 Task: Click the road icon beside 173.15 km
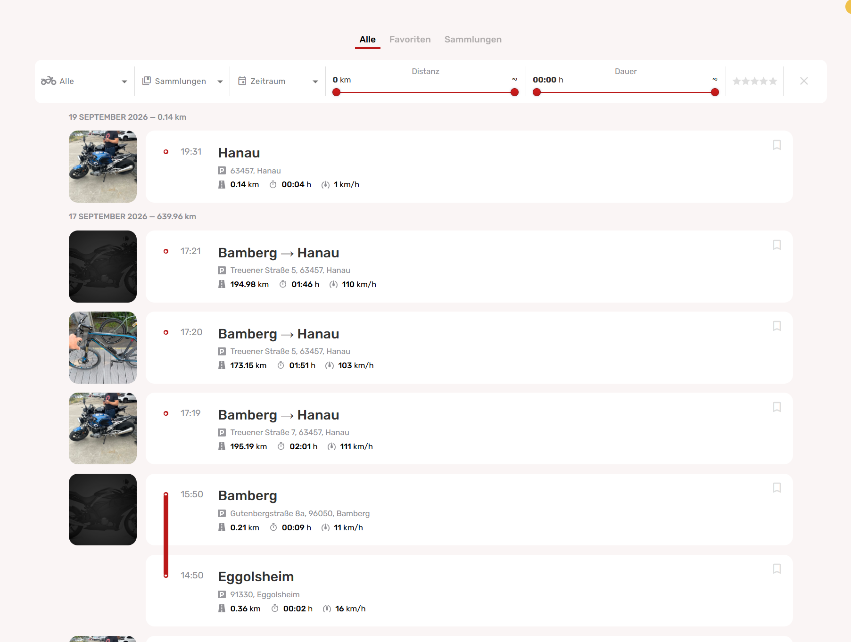pyautogui.click(x=222, y=365)
